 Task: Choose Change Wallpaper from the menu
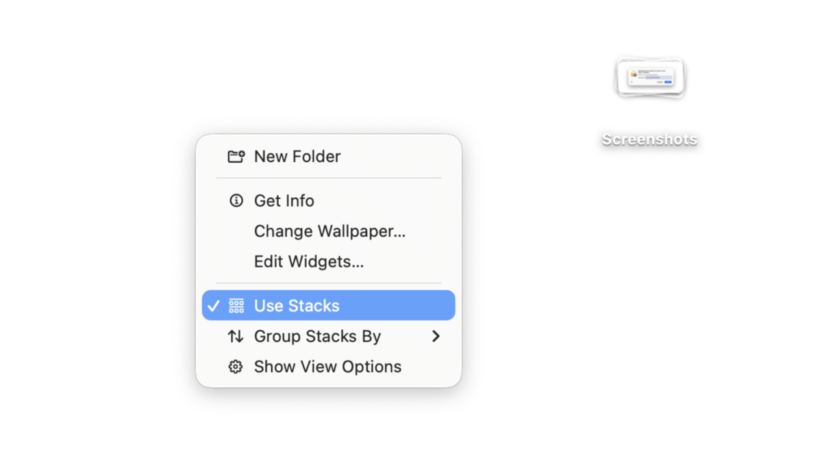click(x=330, y=231)
